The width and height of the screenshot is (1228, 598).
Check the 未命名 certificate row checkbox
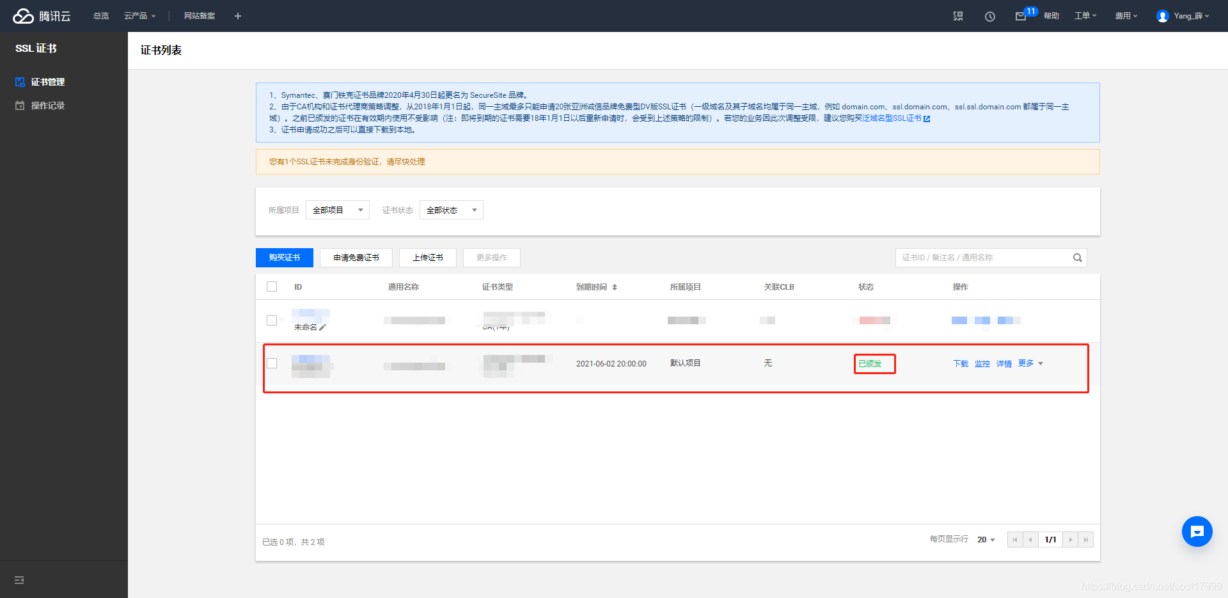click(x=272, y=320)
